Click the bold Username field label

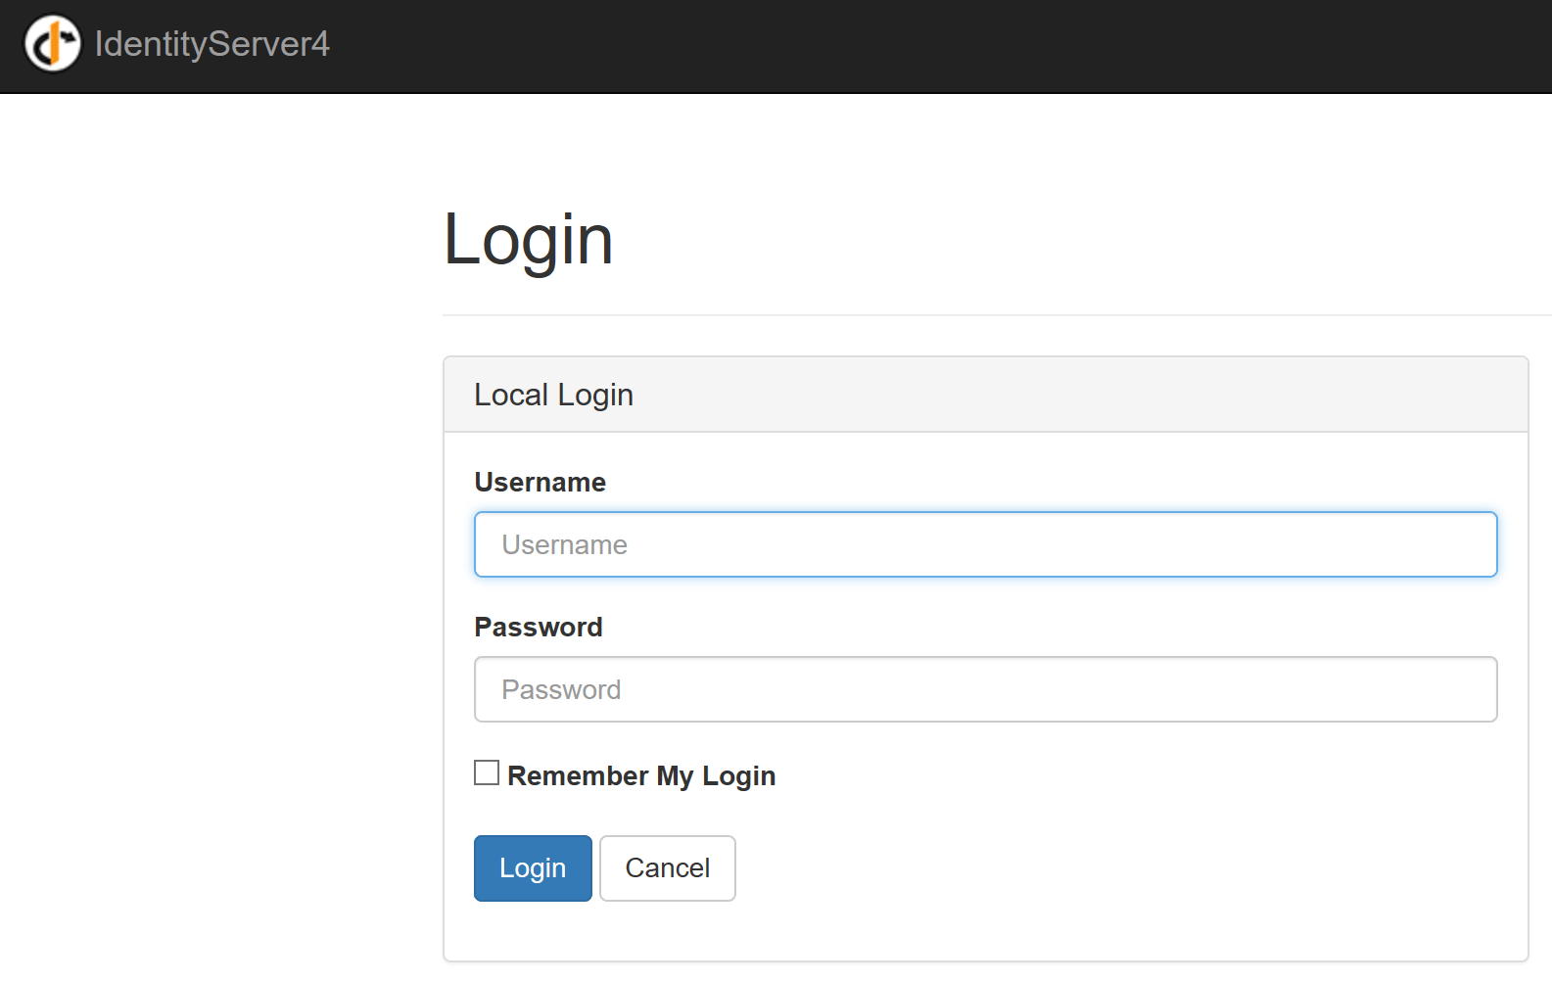click(541, 482)
